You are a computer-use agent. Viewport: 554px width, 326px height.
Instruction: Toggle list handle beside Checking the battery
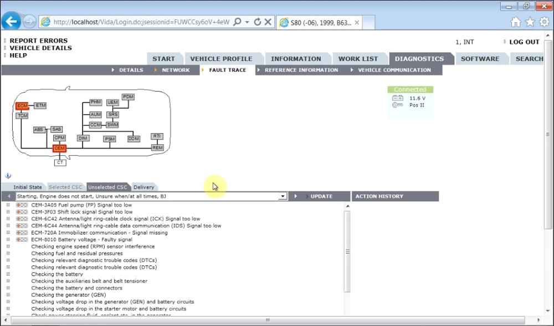click(8, 274)
